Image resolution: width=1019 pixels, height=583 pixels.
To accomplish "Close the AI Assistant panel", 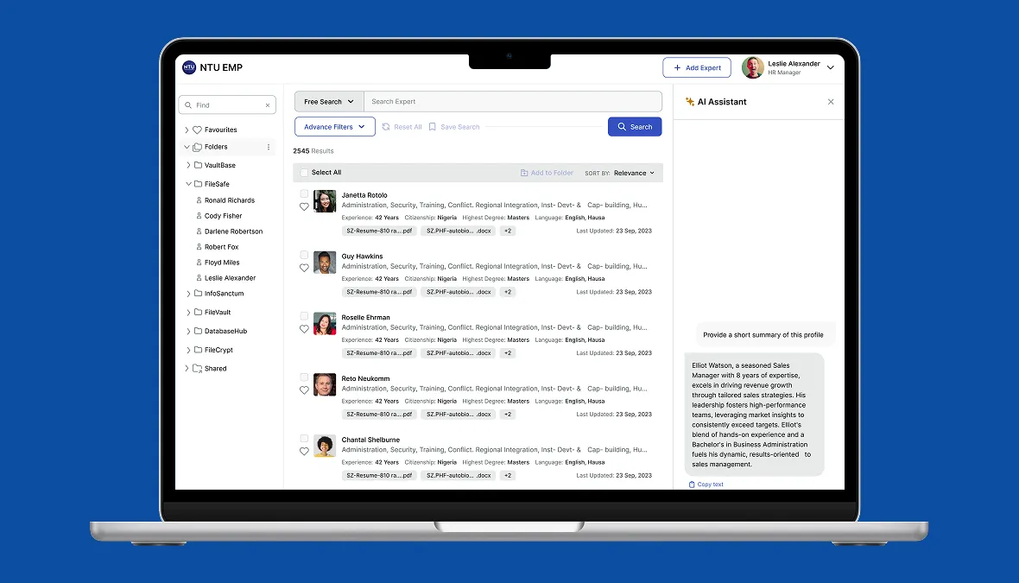I will (x=831, y=102).
